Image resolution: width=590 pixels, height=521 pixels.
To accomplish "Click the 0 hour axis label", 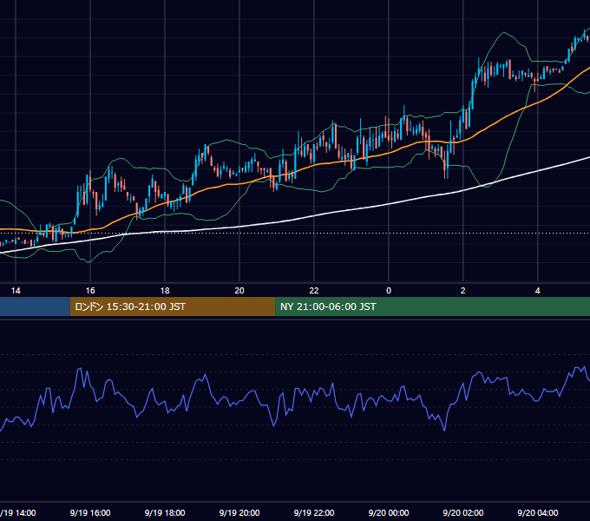I will click(389, 291).
